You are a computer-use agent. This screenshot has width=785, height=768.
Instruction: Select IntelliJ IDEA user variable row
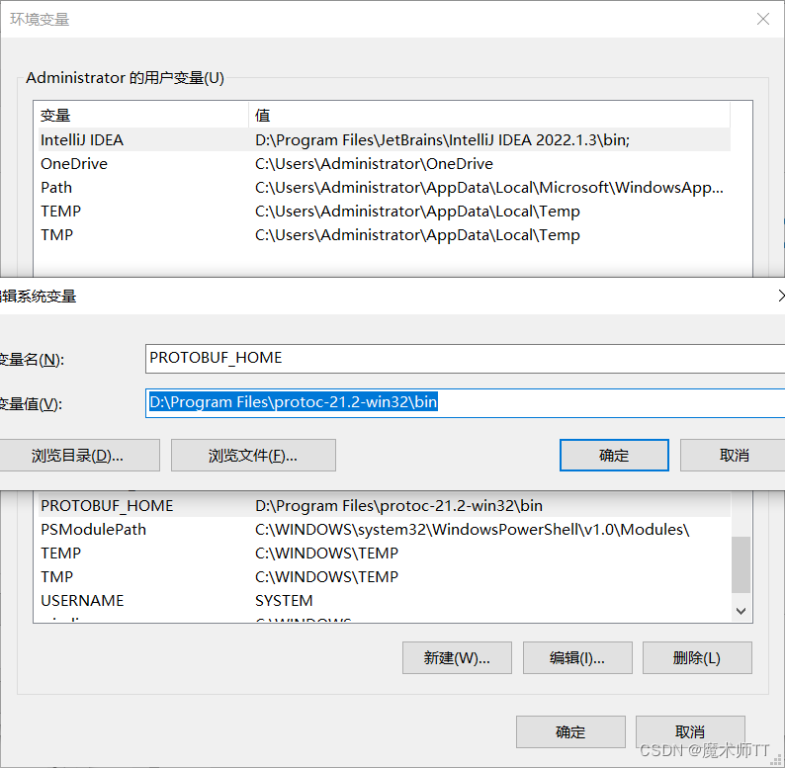point(385,139)
